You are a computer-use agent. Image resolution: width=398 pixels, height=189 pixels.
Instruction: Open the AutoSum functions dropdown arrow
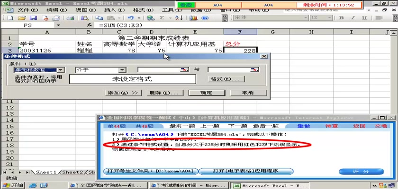pos(170,18)
